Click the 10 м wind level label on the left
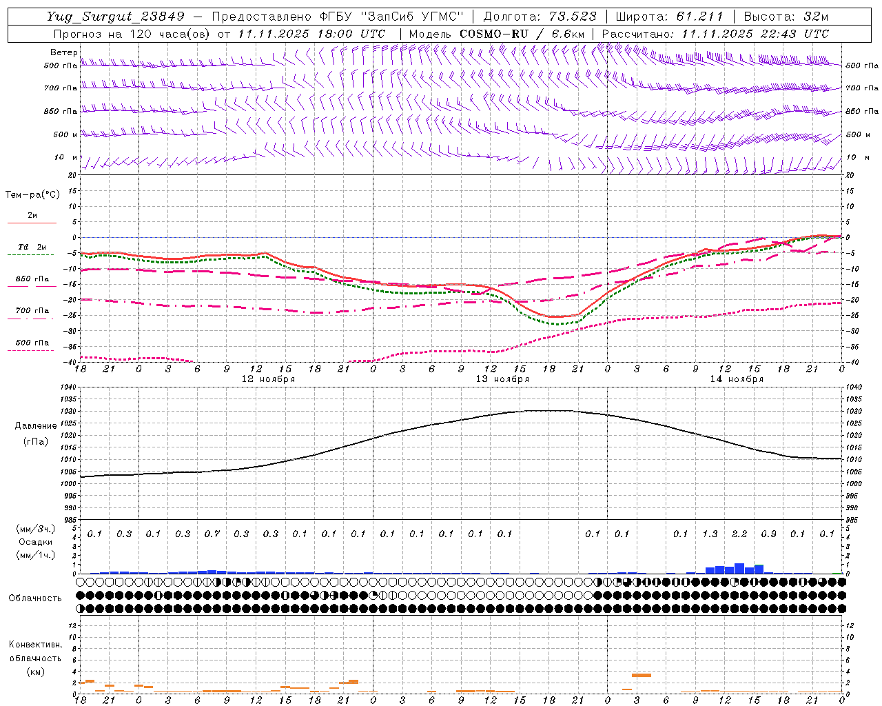The width and height of the screenshot is (882, 706). point(65,158)
